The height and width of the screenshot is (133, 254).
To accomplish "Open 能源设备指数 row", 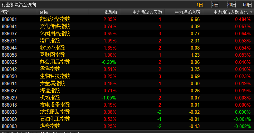I will [x=127, y=19].
